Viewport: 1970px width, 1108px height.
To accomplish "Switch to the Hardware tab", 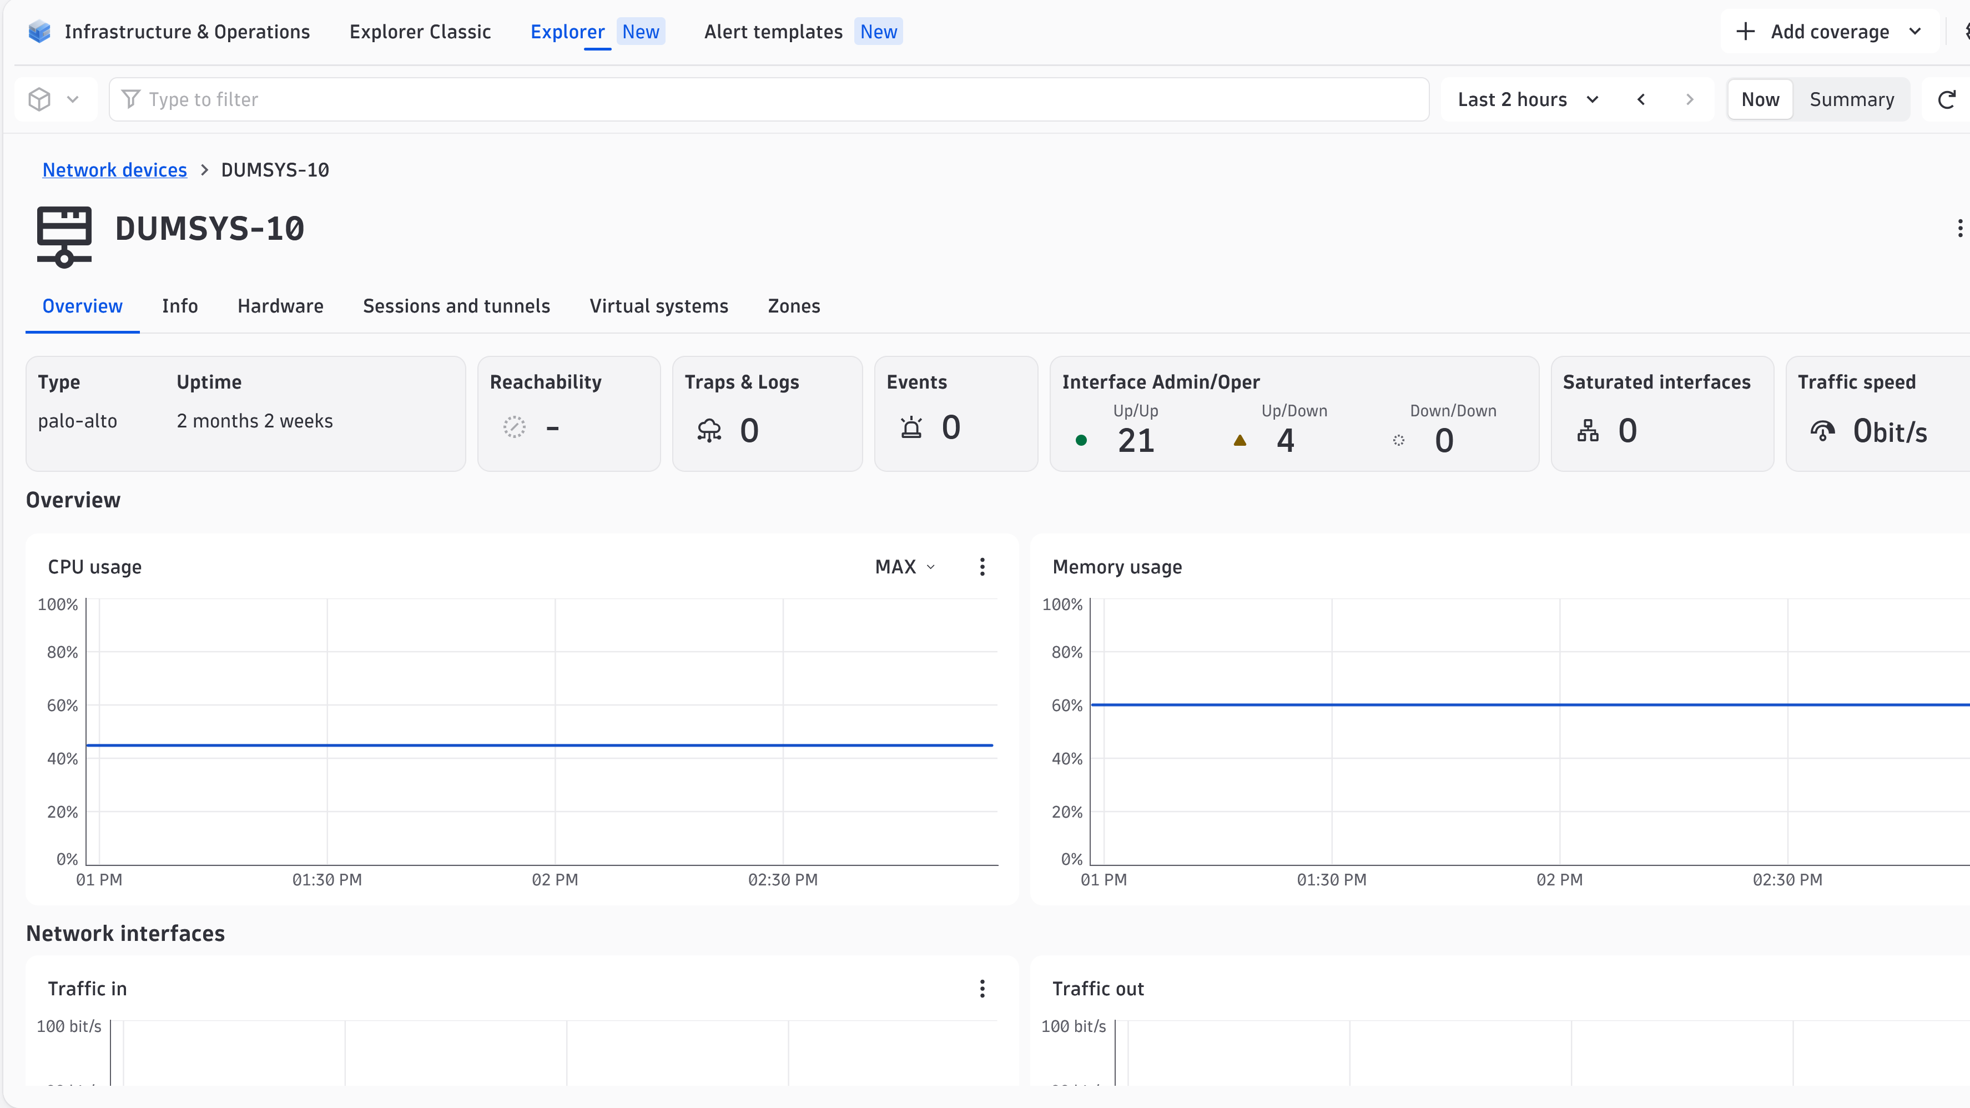I will point(280,306).
